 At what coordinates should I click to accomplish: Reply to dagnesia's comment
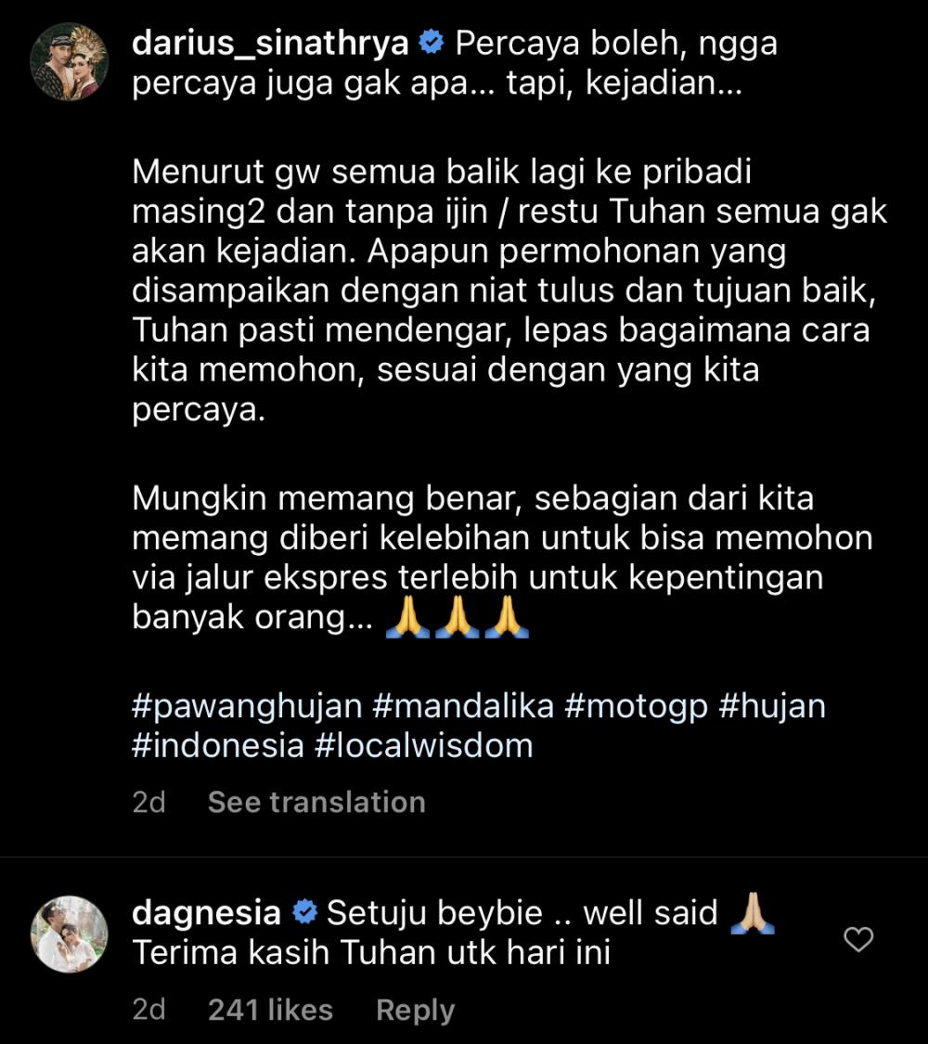pyautogui.click(x=416, y=1011)
